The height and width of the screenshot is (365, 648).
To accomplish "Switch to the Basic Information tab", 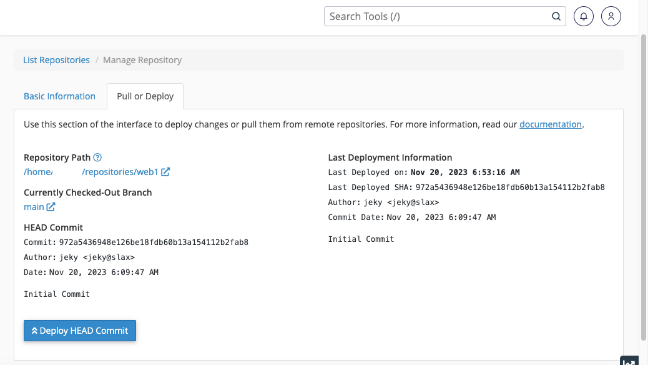I will tap(59, 96).
